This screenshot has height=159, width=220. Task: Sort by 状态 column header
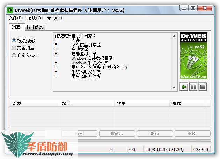[142, 103]
